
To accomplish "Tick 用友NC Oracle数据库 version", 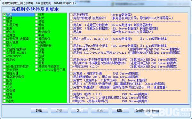I will pyautogui.click(x=71, y=25).
